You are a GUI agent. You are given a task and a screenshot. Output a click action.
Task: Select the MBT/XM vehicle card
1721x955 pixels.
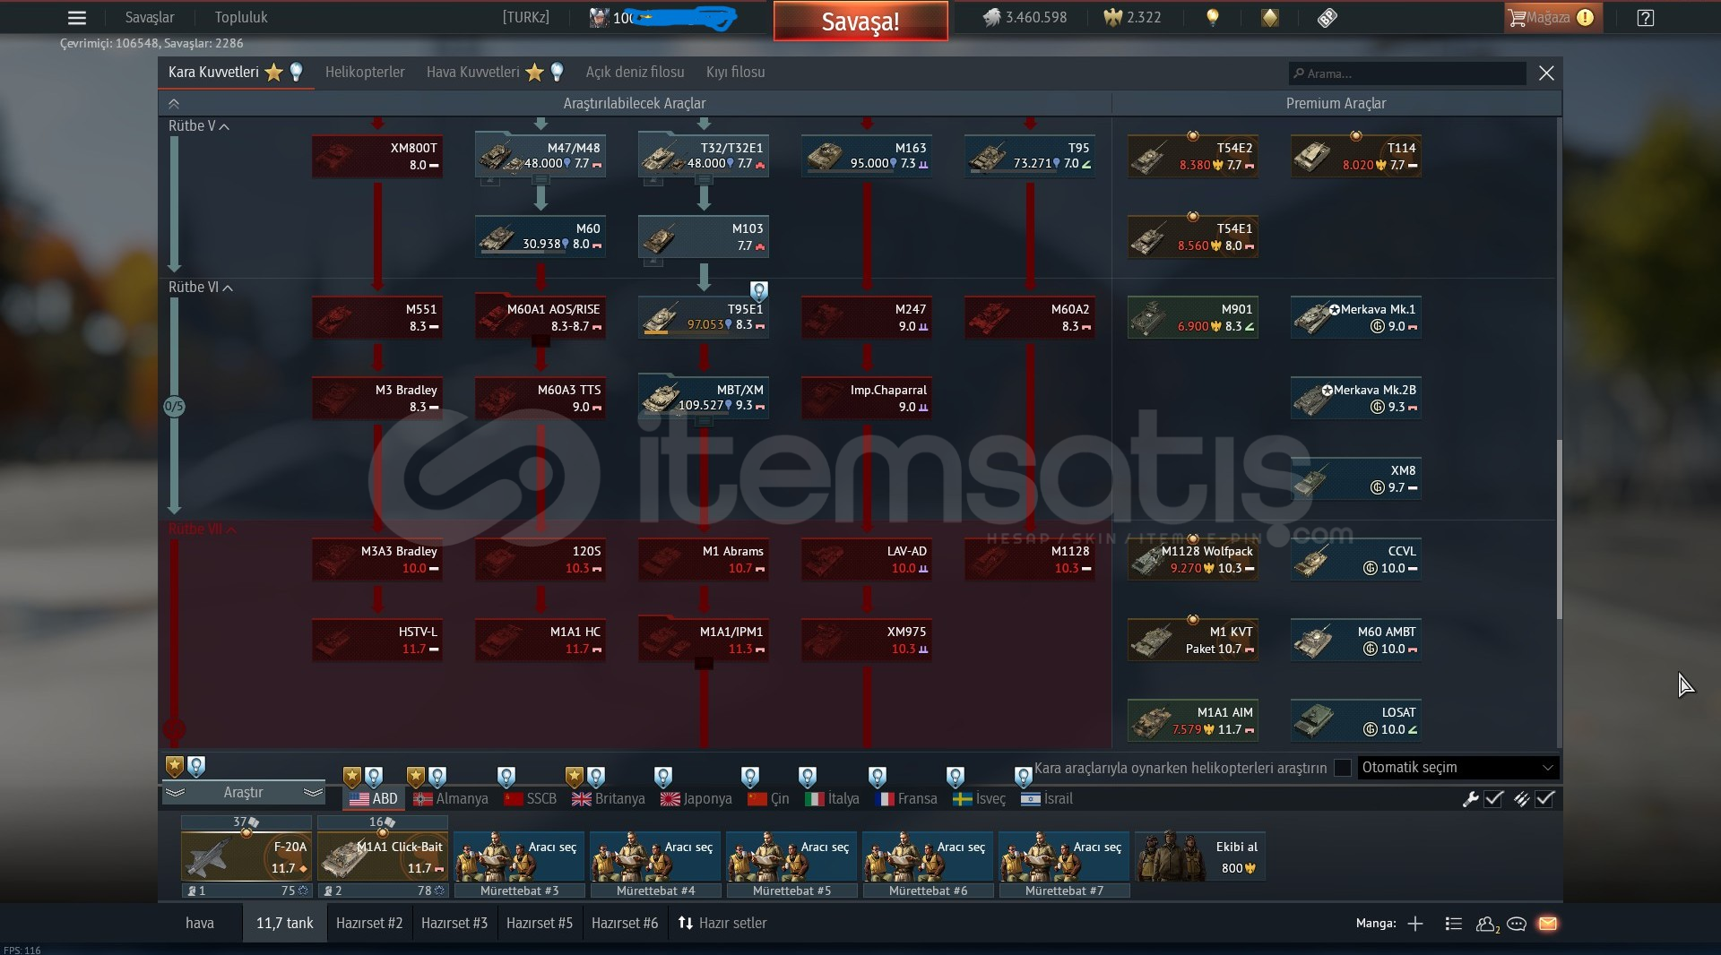704,398
